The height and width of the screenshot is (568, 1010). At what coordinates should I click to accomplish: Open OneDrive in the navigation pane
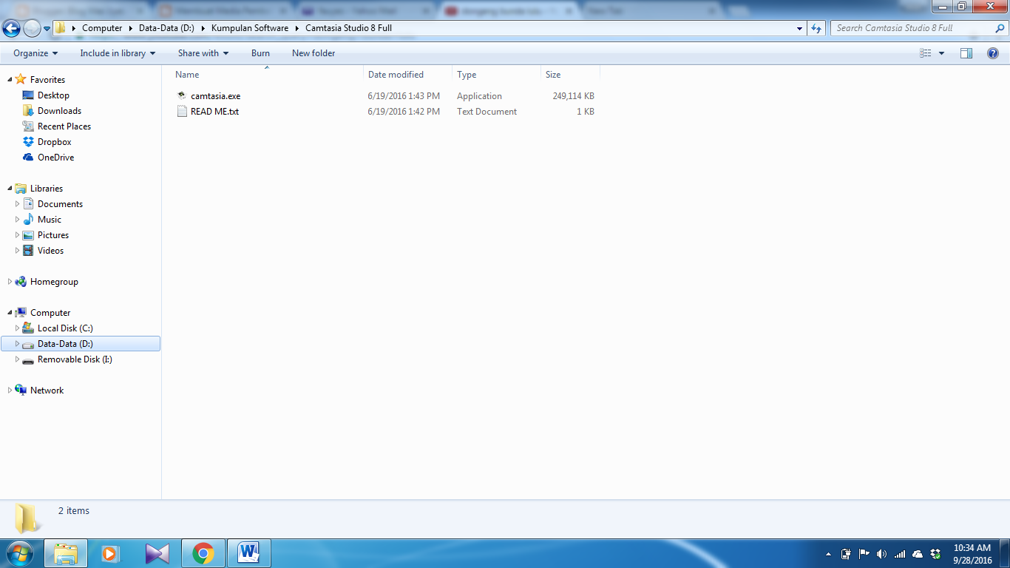click(55, 158)
